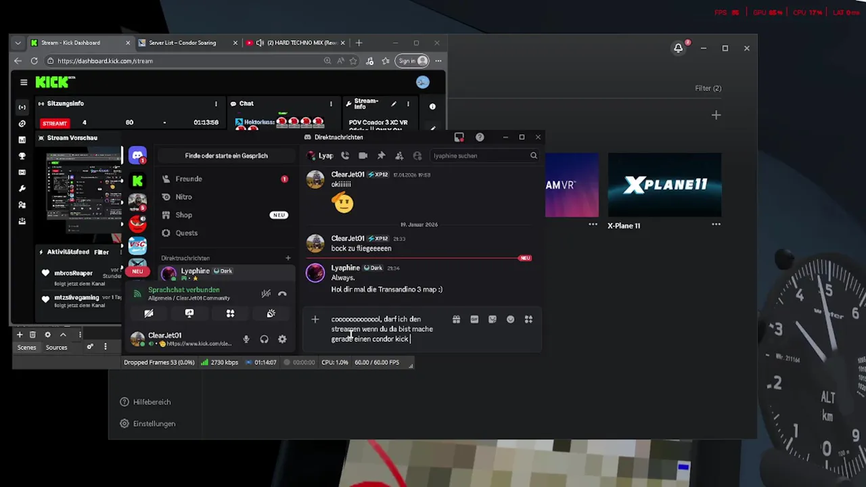Open Filter on Aktivitätsfeed panel
Viewport: 866px width, 487px height.
101,252
